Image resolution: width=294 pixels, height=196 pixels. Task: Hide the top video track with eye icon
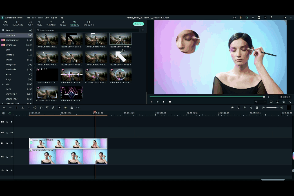11,122
